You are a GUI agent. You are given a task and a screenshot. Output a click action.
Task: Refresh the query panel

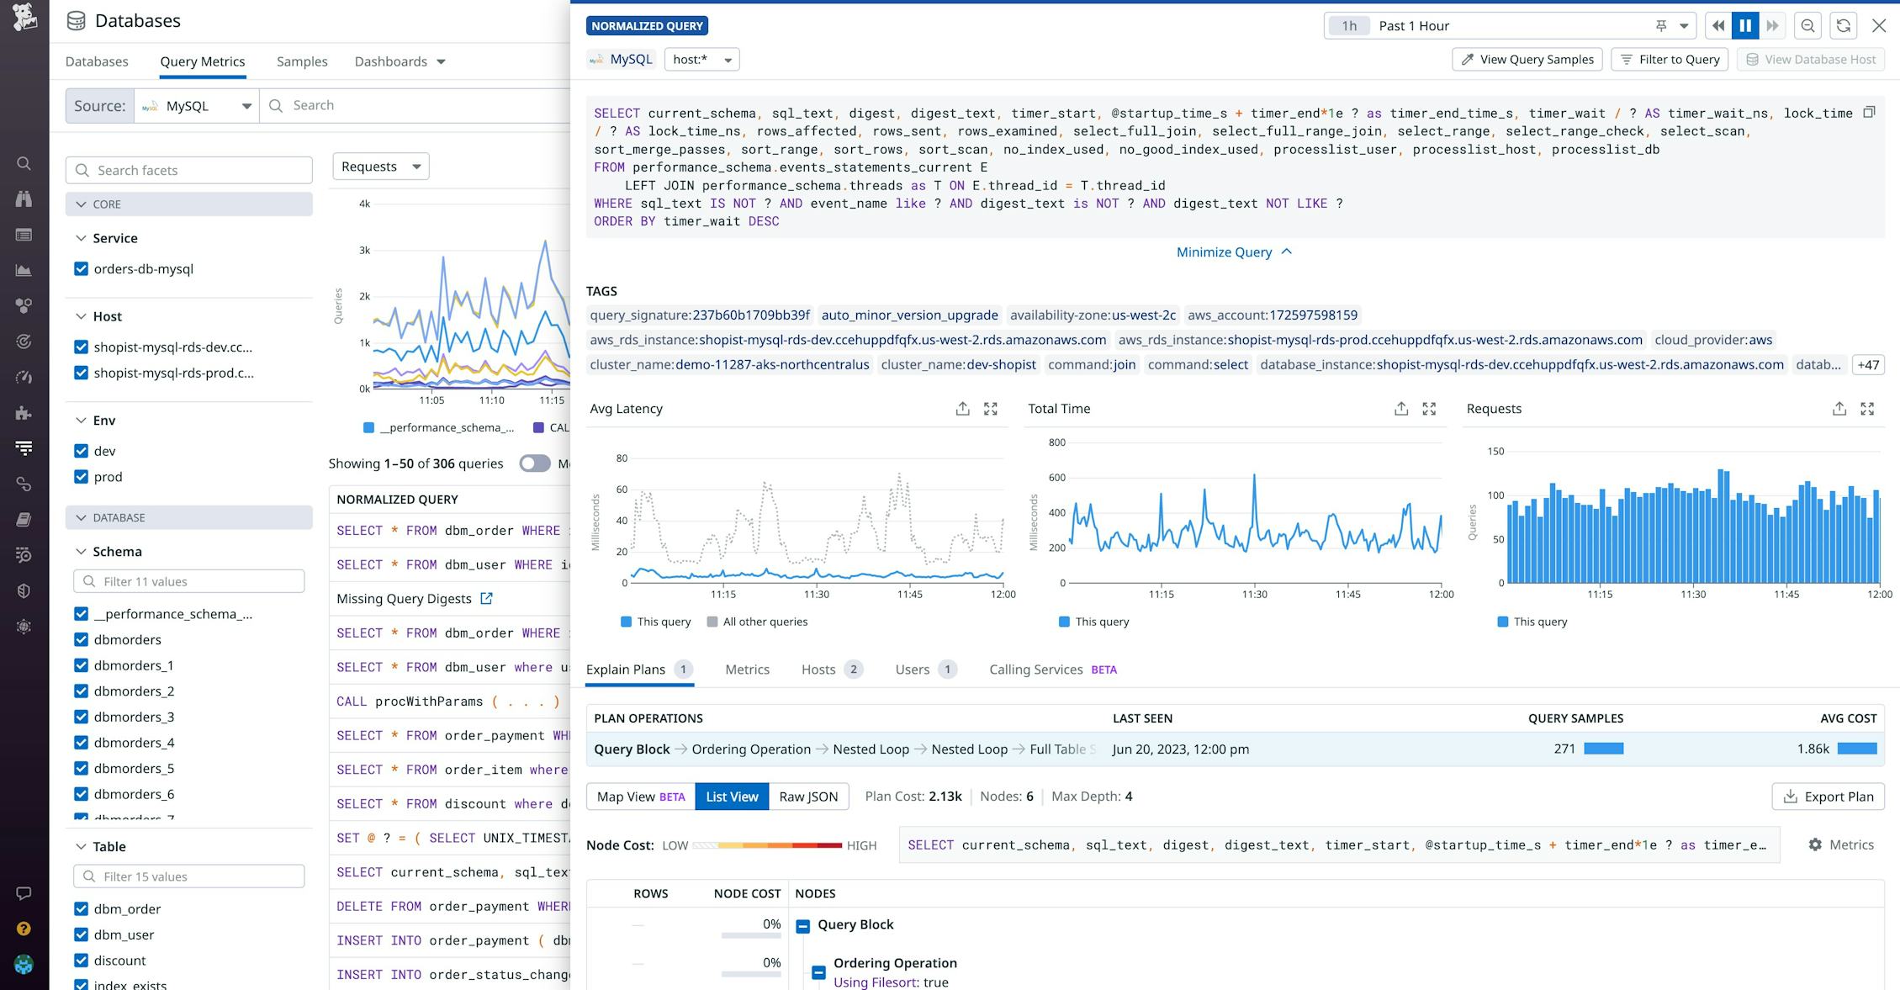[1842, 25]
